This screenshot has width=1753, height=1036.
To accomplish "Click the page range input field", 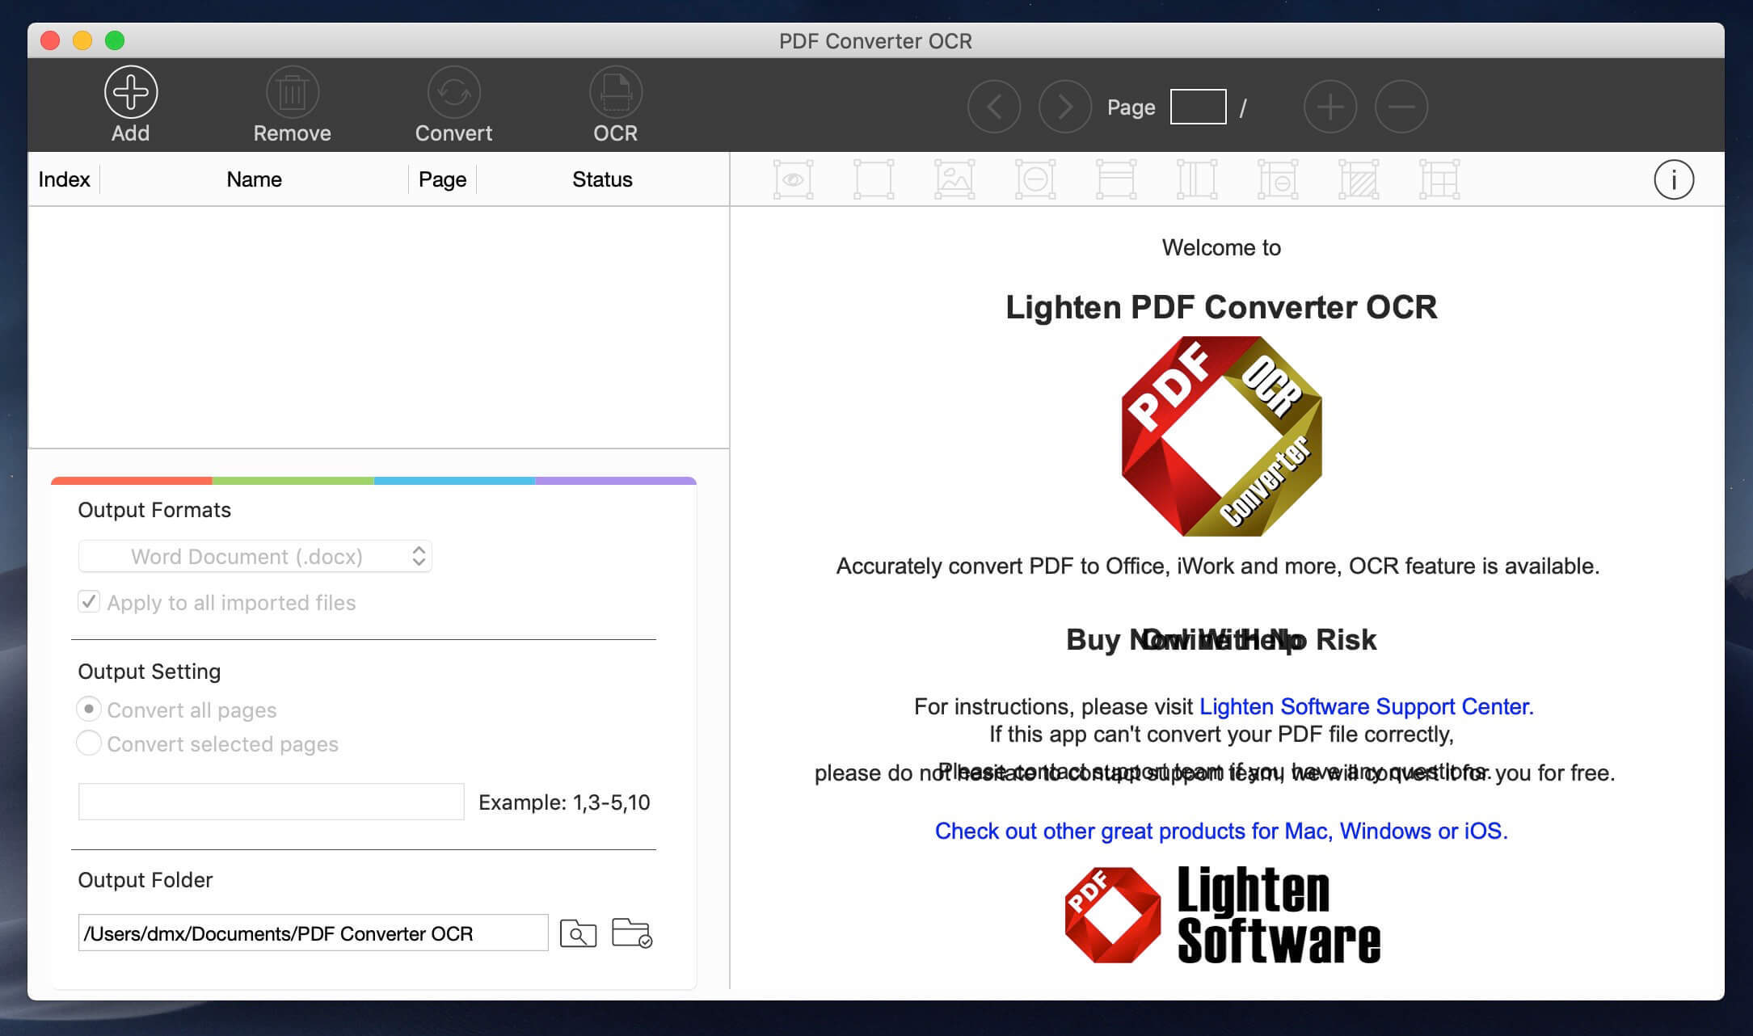I will pyautogui.click(x=271, y=802).
